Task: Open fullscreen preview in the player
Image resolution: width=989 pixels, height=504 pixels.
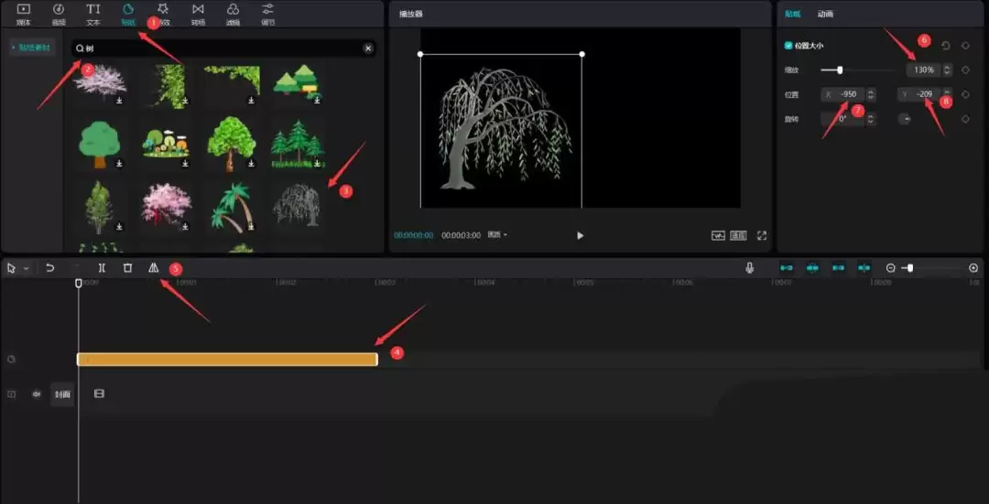Action: tap(762, 235)
